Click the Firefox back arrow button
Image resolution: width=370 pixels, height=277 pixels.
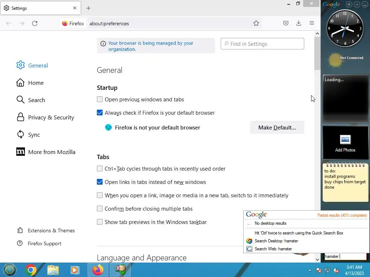(9, 23)
